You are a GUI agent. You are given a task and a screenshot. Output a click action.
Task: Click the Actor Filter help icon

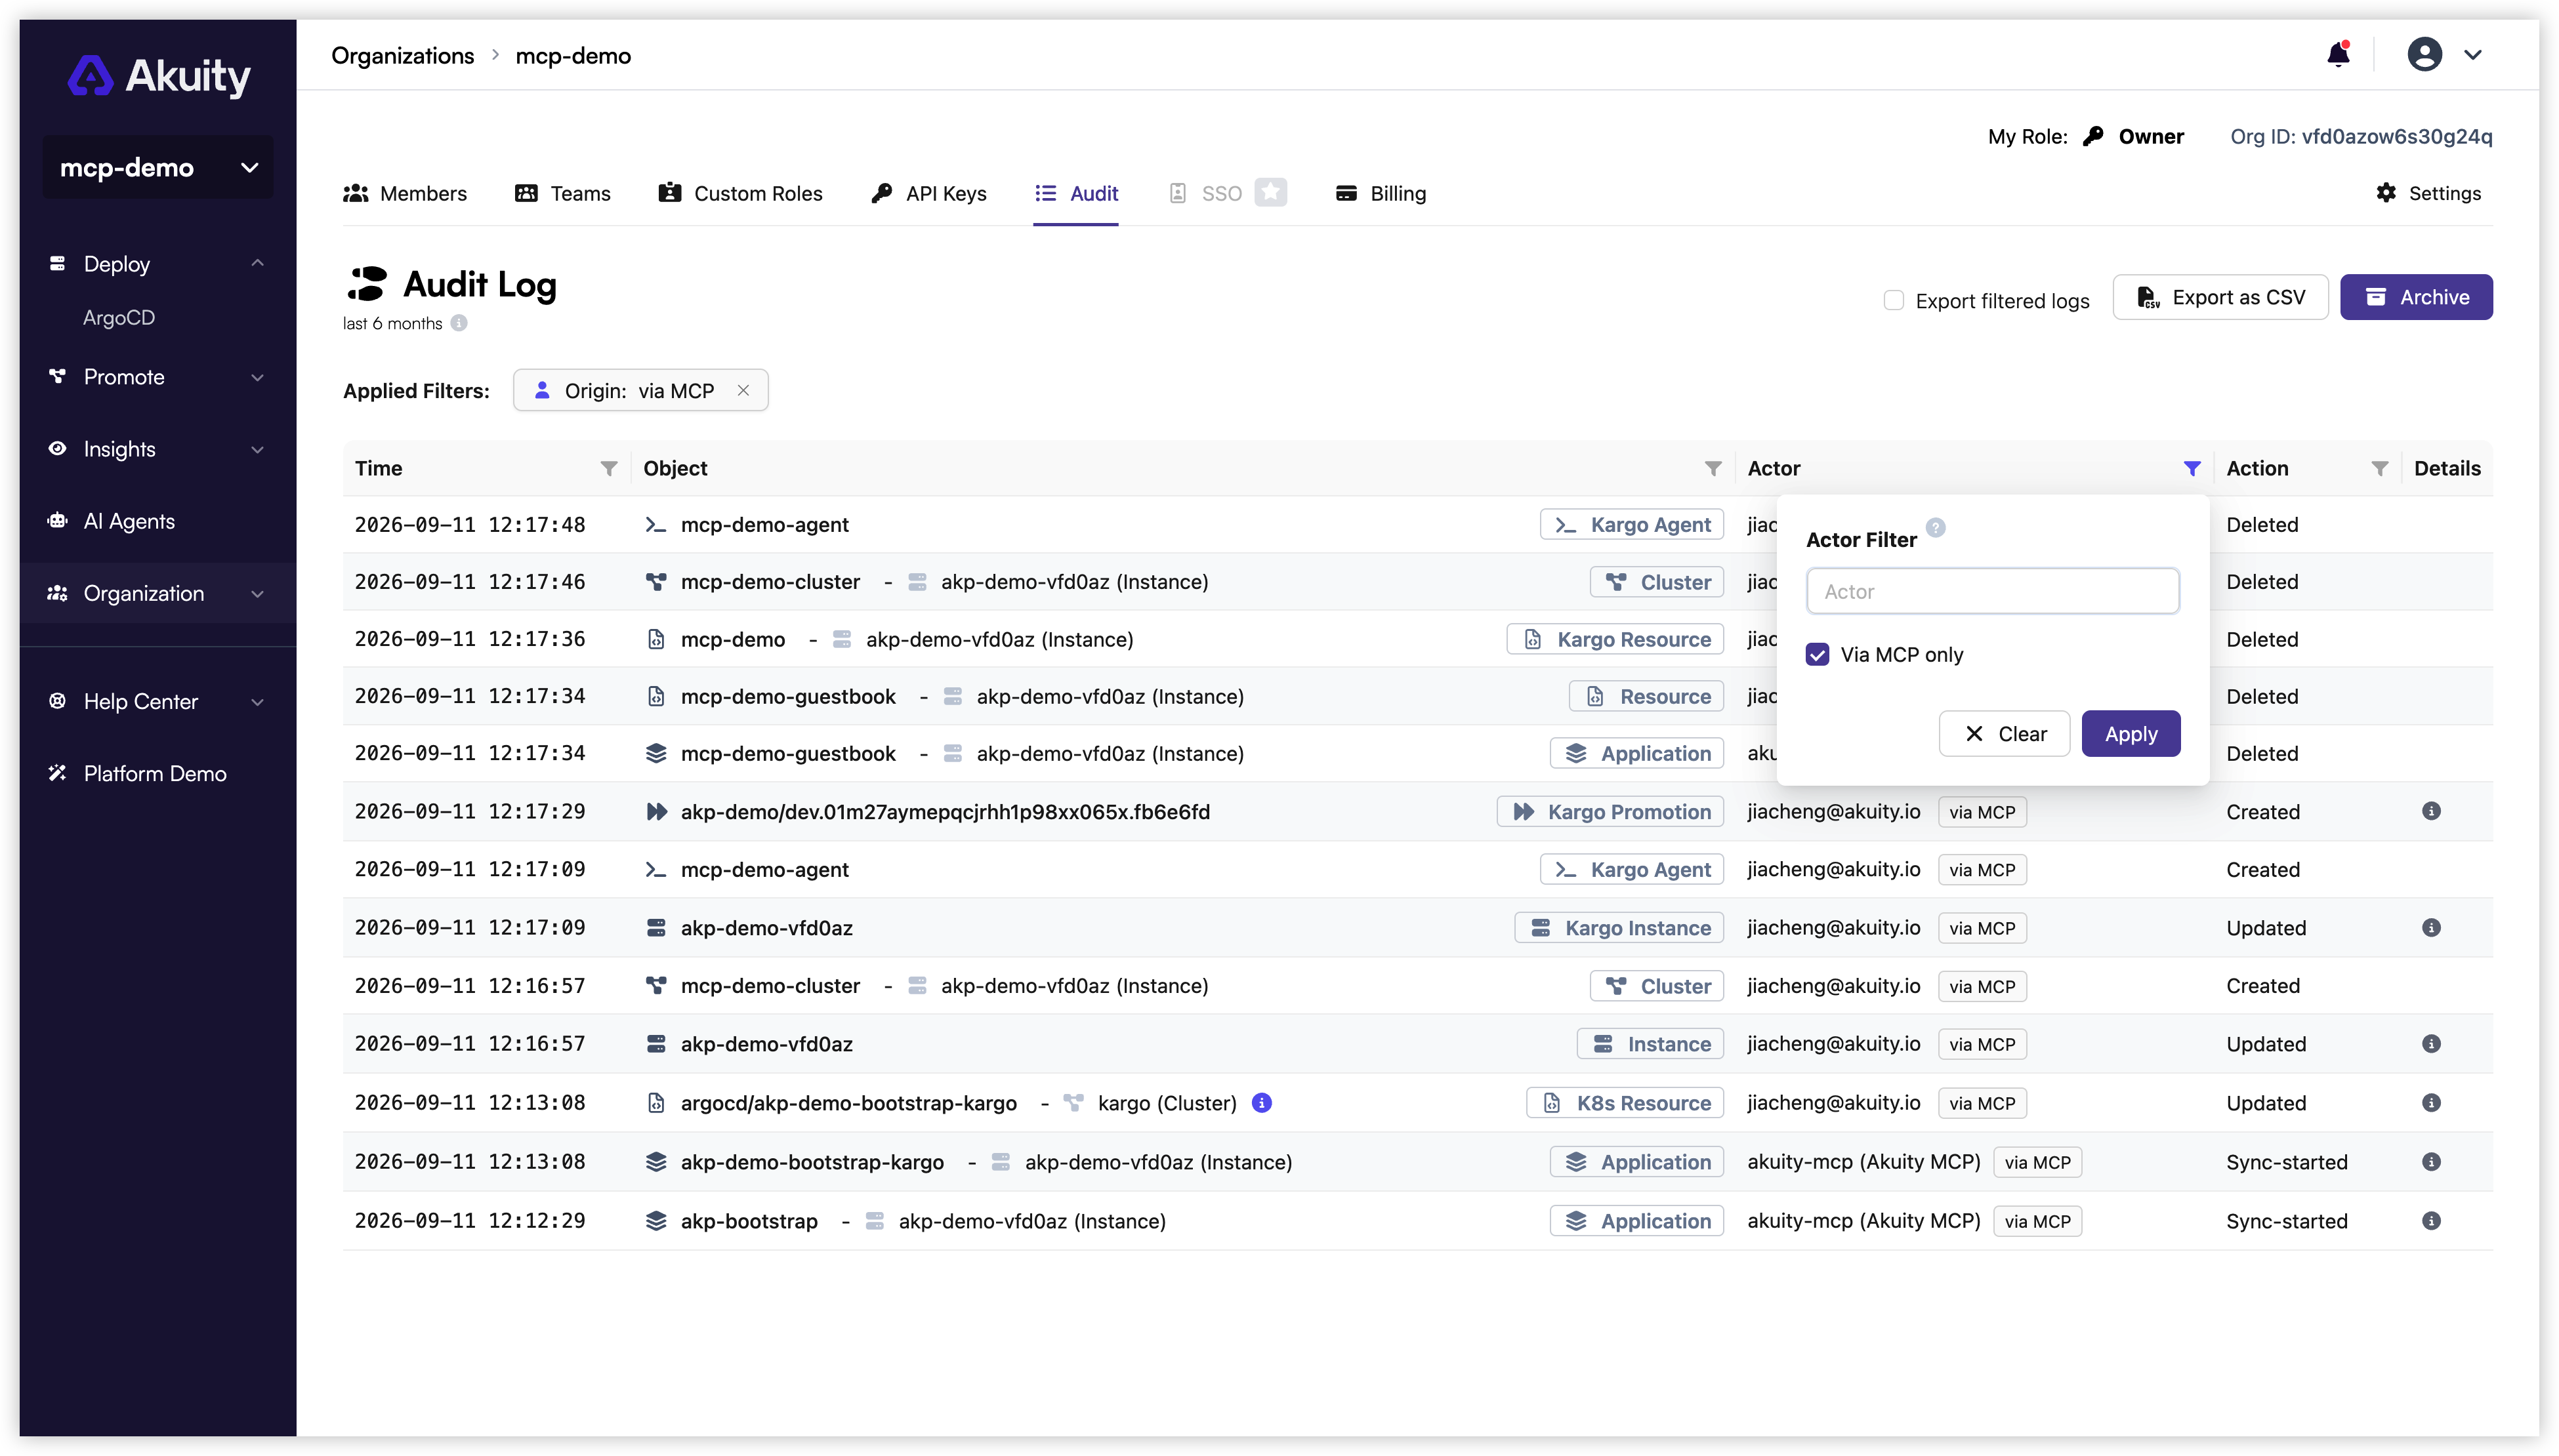(1935, 527)
